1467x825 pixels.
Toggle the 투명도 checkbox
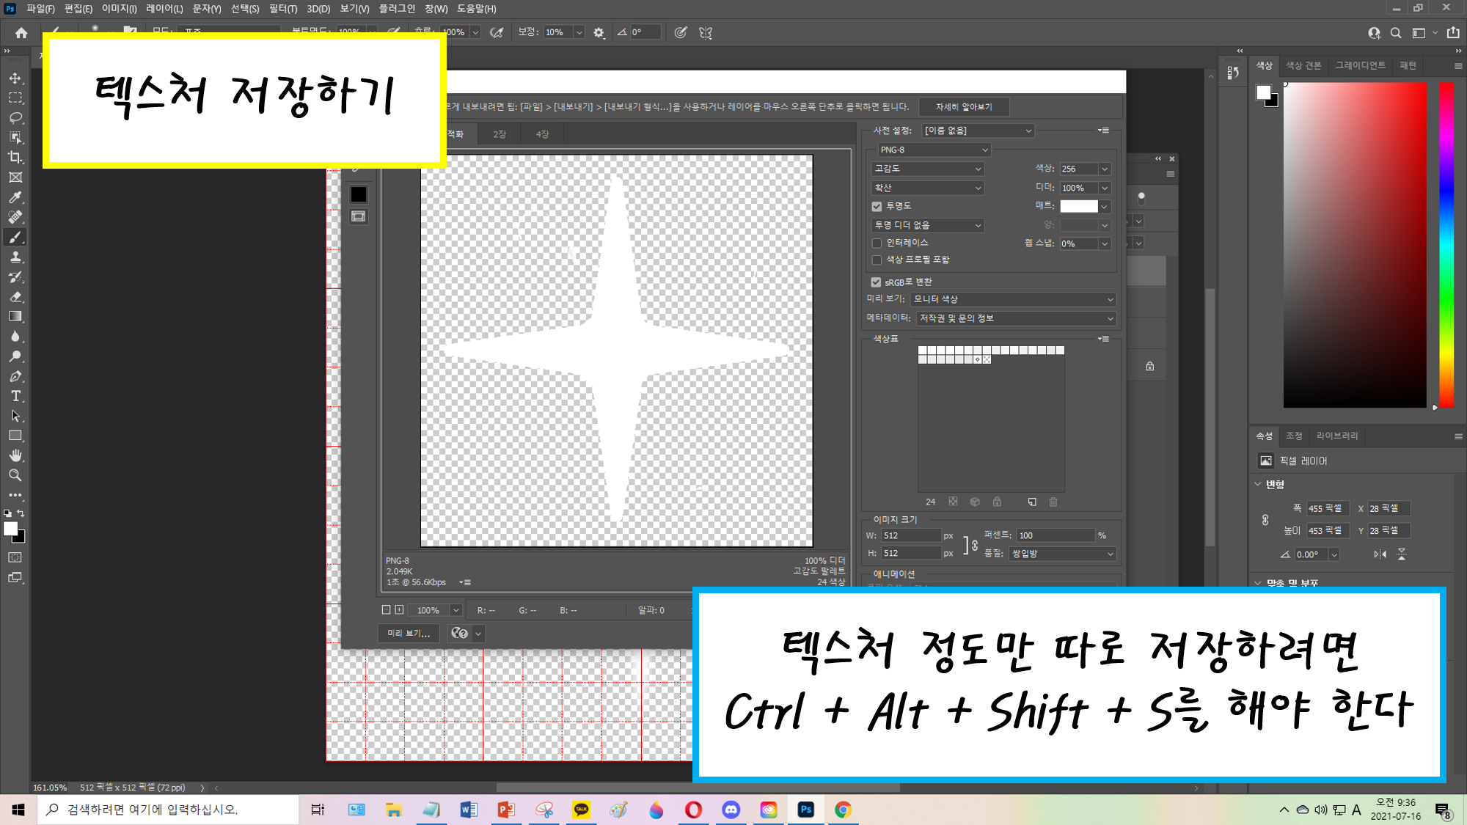click(877, 206)
